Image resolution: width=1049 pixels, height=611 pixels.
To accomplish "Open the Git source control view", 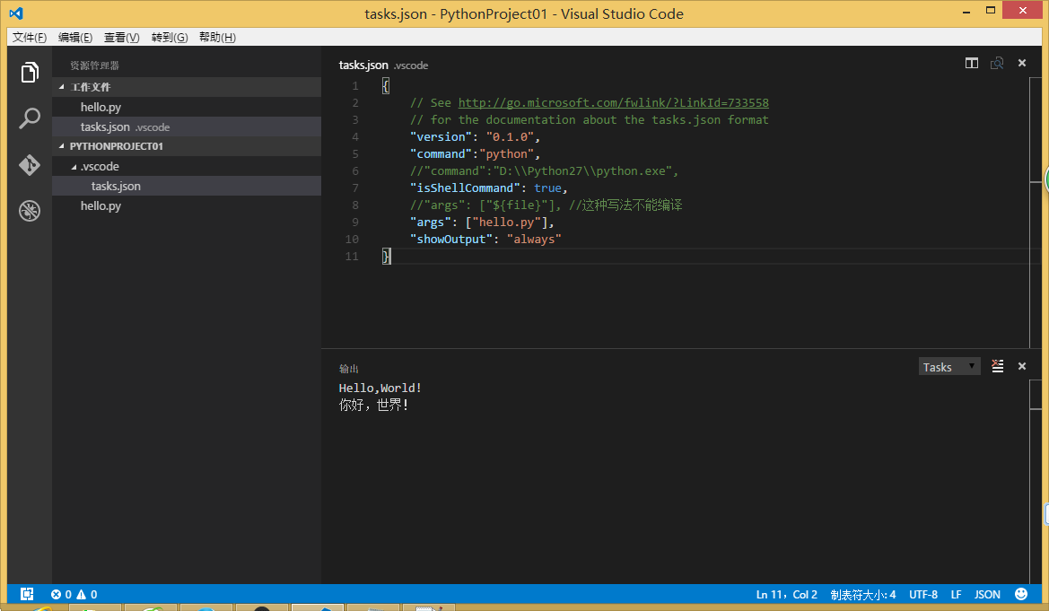I will (x=30, y=164).
